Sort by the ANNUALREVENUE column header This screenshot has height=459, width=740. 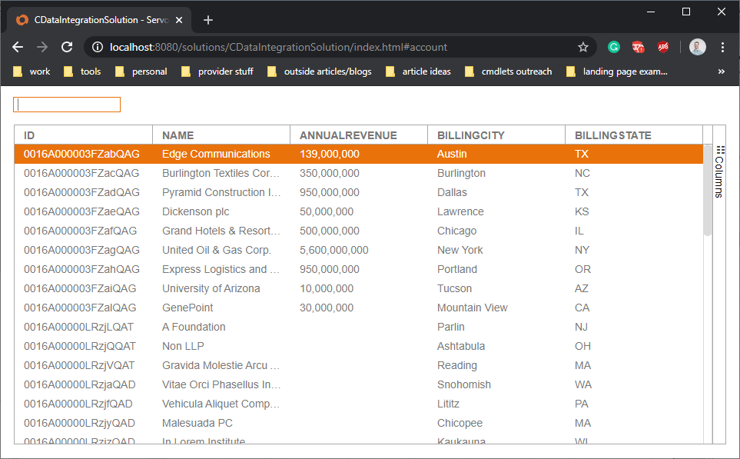pyautogui.click(x=348, y=135)
